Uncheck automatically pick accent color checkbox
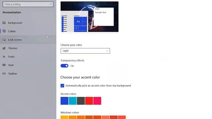Viewport: 212px width, 119px height. [62, 86]
